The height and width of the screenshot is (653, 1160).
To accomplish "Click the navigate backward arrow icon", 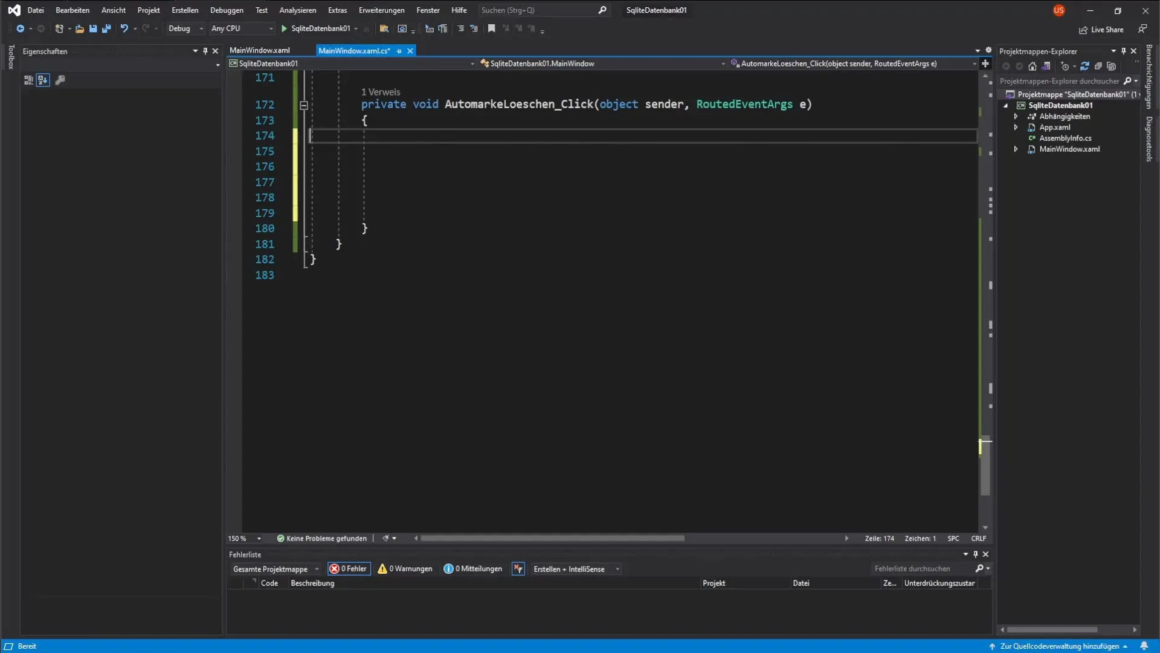I will point(20,28).
